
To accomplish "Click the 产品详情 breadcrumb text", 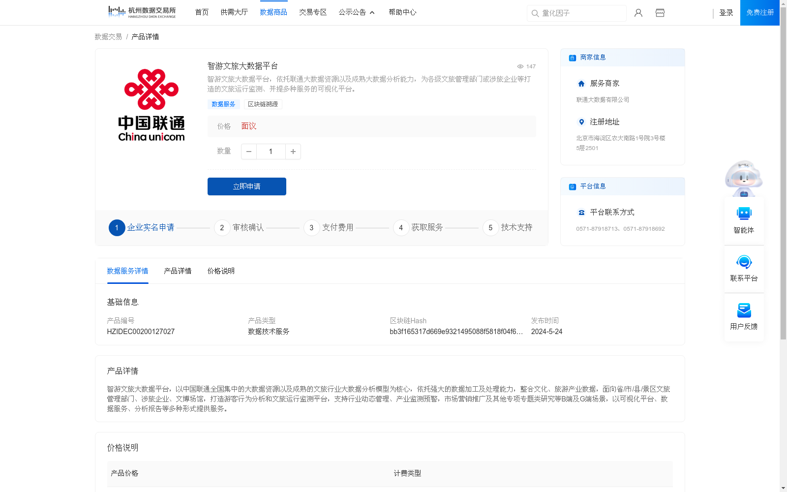I will click(x=145, y=37).
